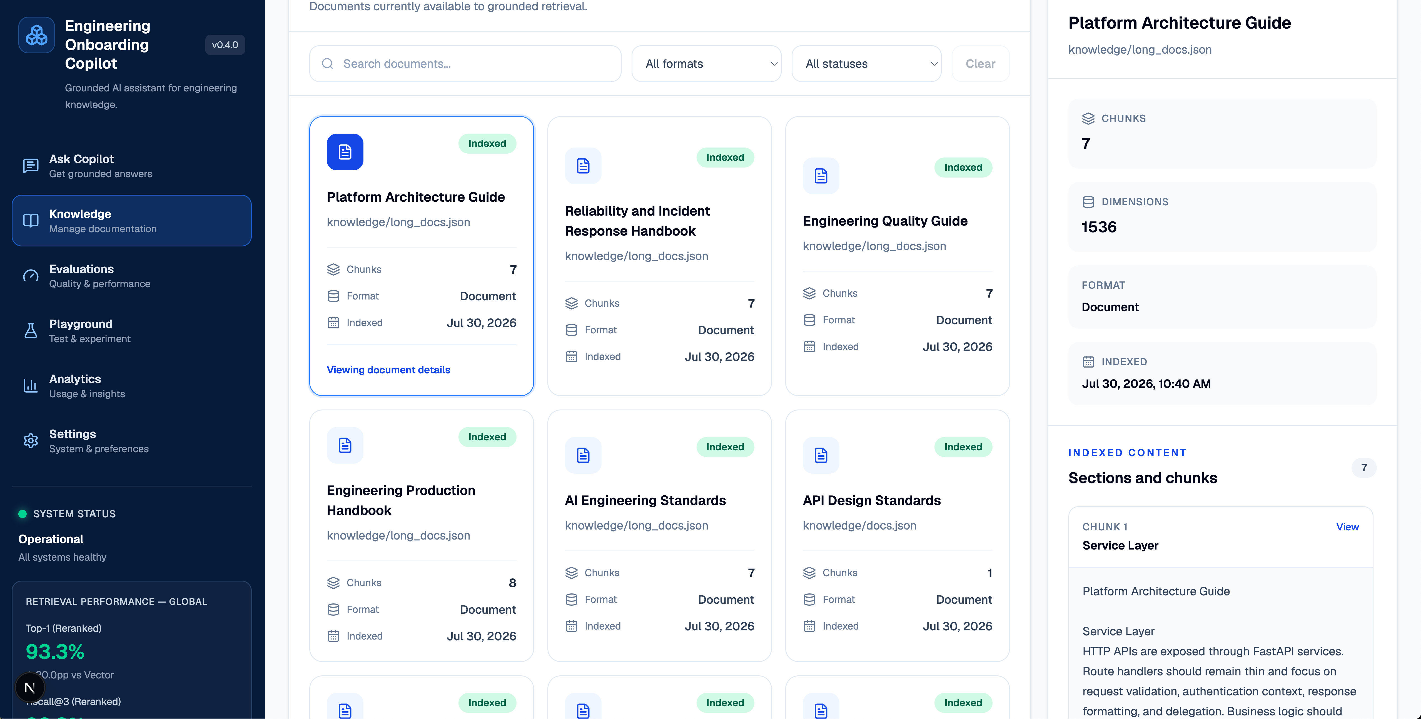This screenshot has width=1421, height=719.
Task: Click the Platform Architecture Guide heading in details panel
Action: pyautogui.click(x=1179, y=23)
